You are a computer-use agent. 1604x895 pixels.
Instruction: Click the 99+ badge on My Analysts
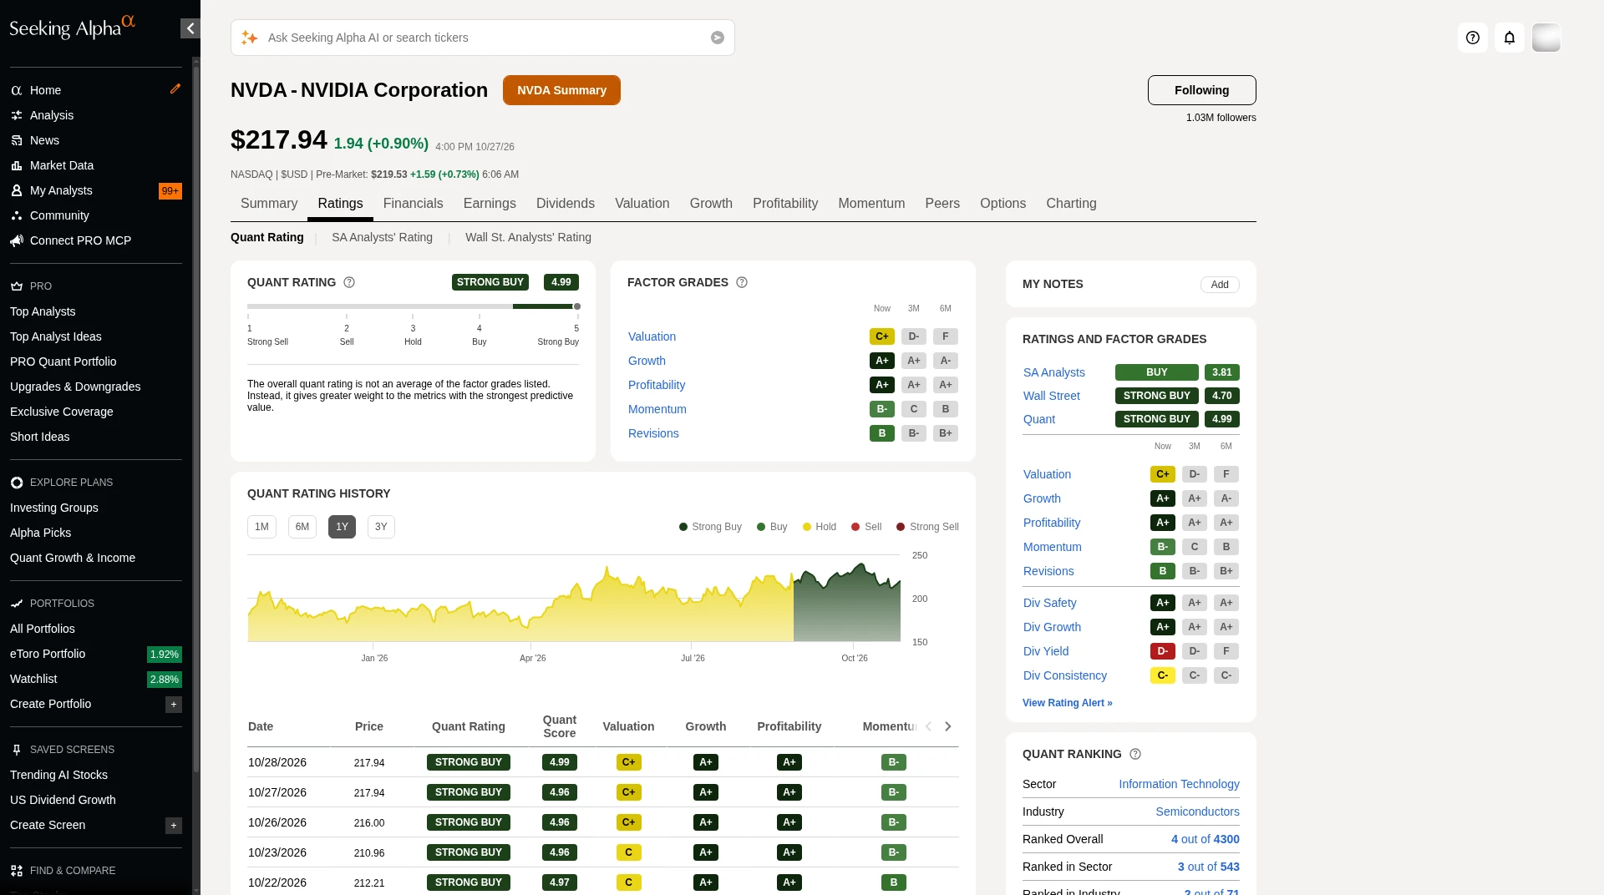(x=170, y=191)
